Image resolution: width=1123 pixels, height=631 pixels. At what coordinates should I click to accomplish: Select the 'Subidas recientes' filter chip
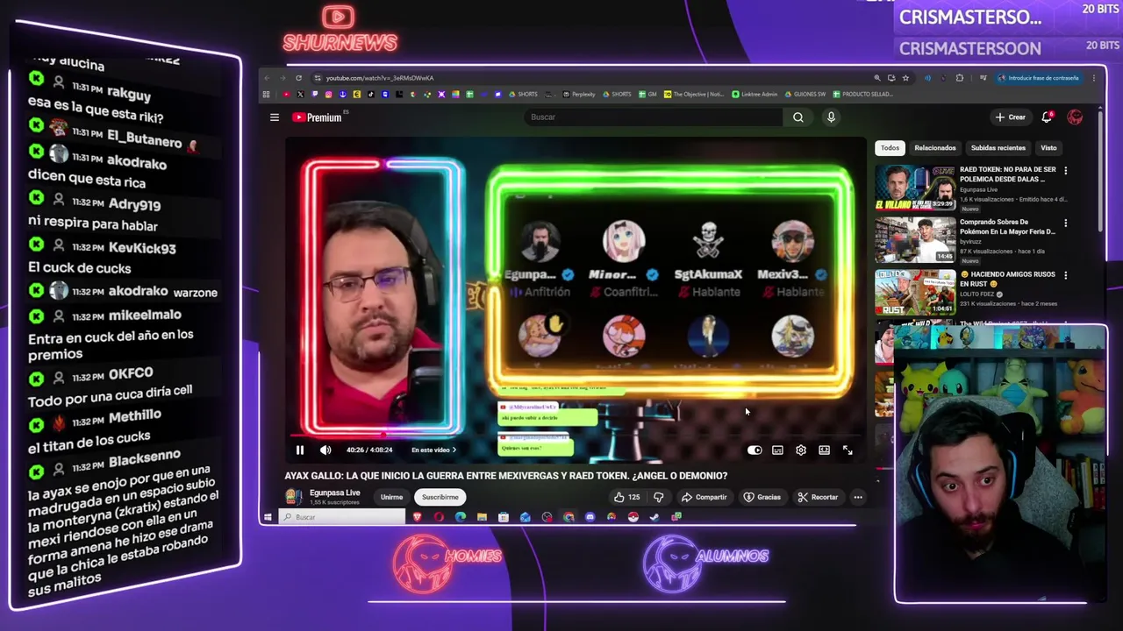[998, 148]
